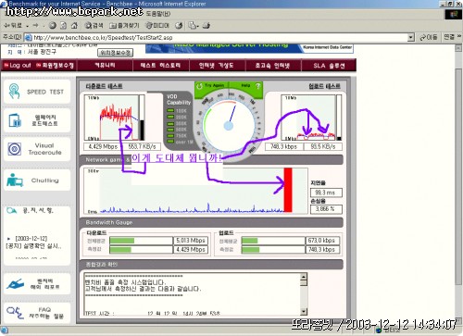The image size is (463, 336).
Task: Click the 회원정보수정 link
Action: [56, 65]
